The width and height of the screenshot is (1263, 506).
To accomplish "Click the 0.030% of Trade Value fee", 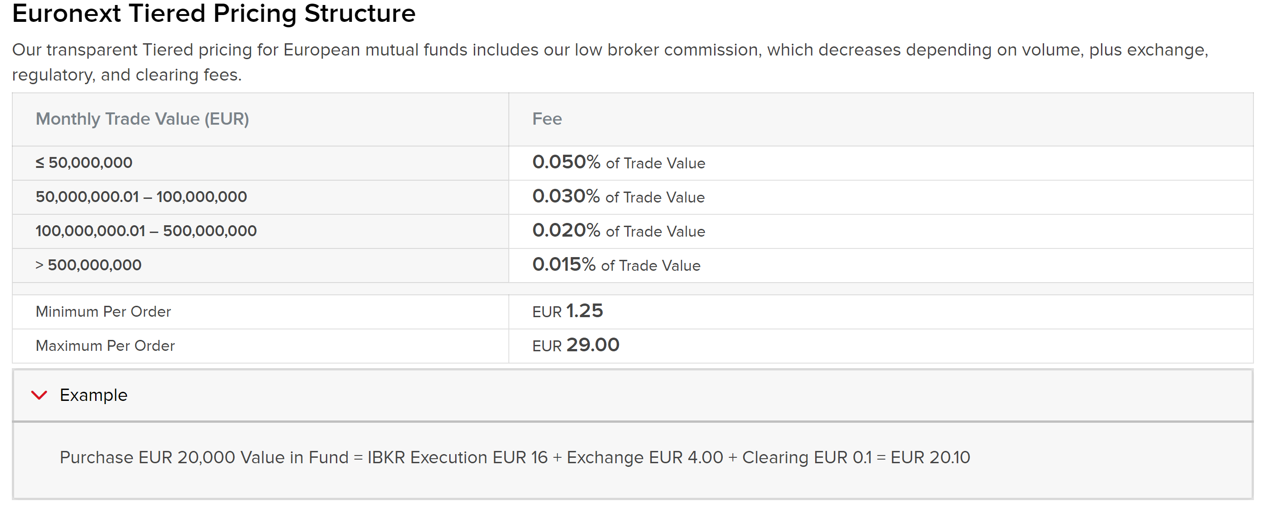I will [618, 197].
